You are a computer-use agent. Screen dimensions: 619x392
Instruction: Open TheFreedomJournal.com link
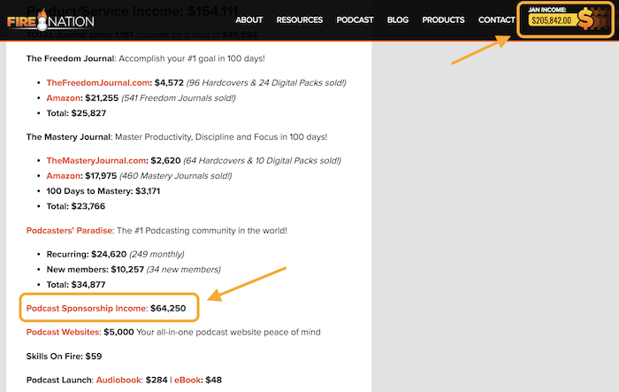pyautogui.click(x=98, y=82)
